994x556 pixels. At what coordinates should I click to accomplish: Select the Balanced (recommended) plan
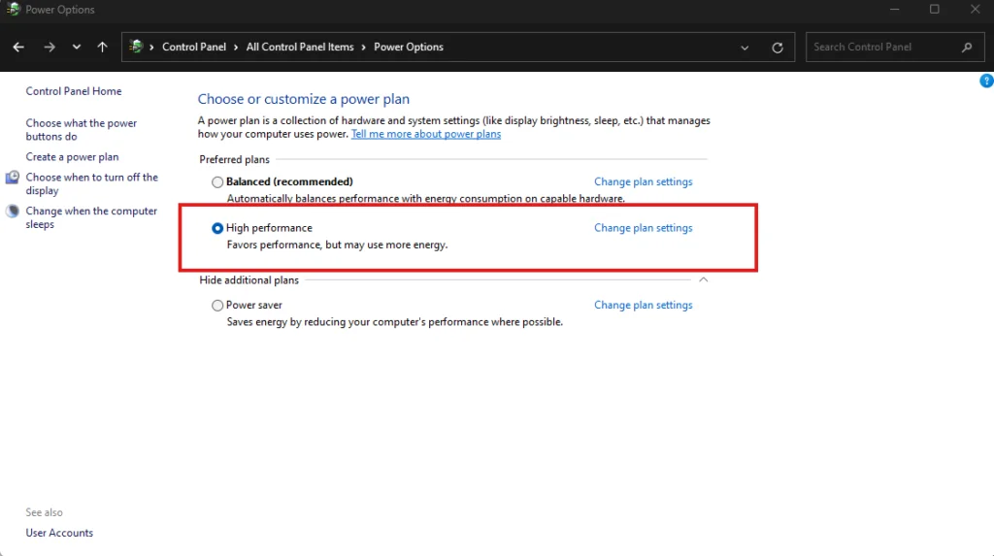point(217,182)
